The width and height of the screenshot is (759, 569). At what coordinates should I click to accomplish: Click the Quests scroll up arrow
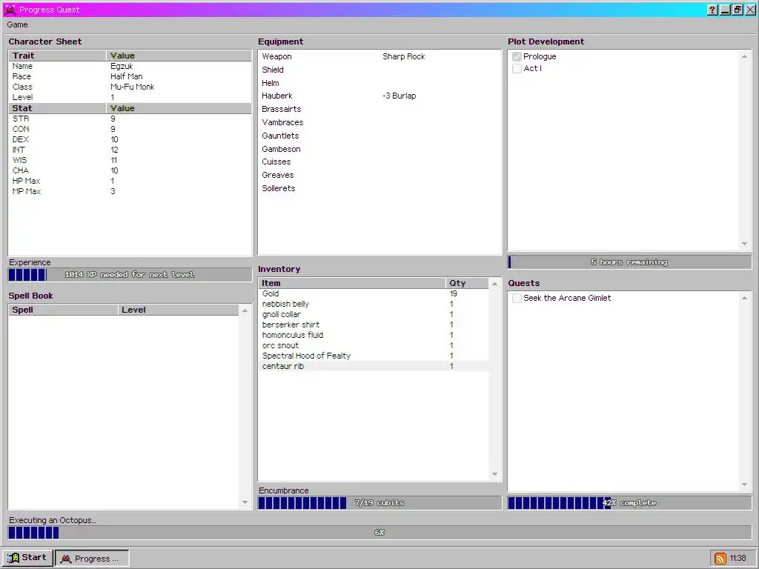click(744, 298)
